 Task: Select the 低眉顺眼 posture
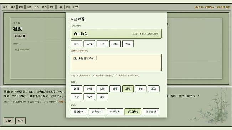(151, 112)
